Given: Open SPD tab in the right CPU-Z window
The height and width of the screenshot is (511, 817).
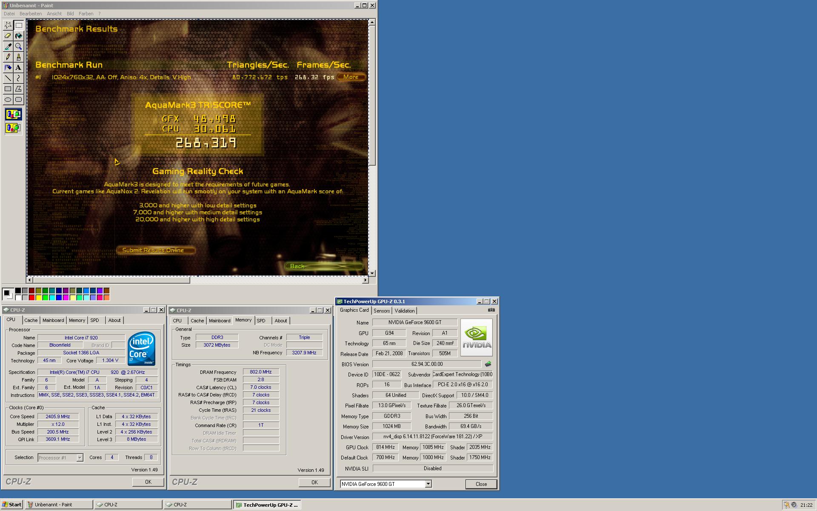Looking at the screenshot, I should click(261, 321).
